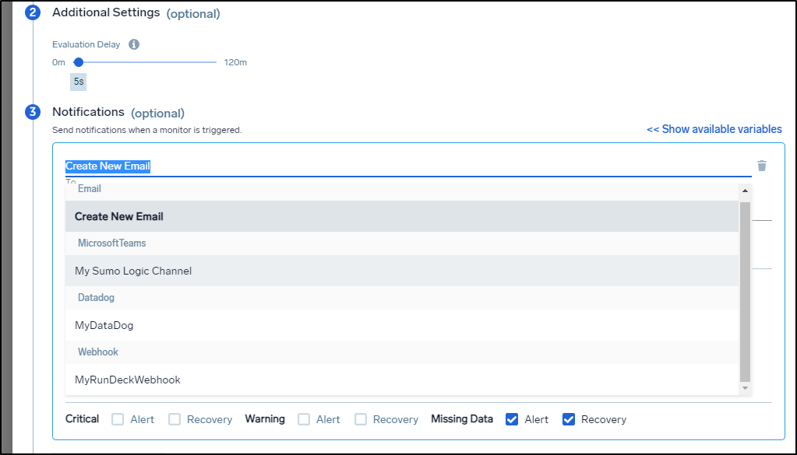797x455 pixels.
Task: Pick the MyRunDeckWebhook option
Action: pyautogui.click(x=401, y=380)
